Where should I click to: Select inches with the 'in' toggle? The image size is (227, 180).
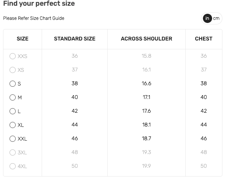207,18
